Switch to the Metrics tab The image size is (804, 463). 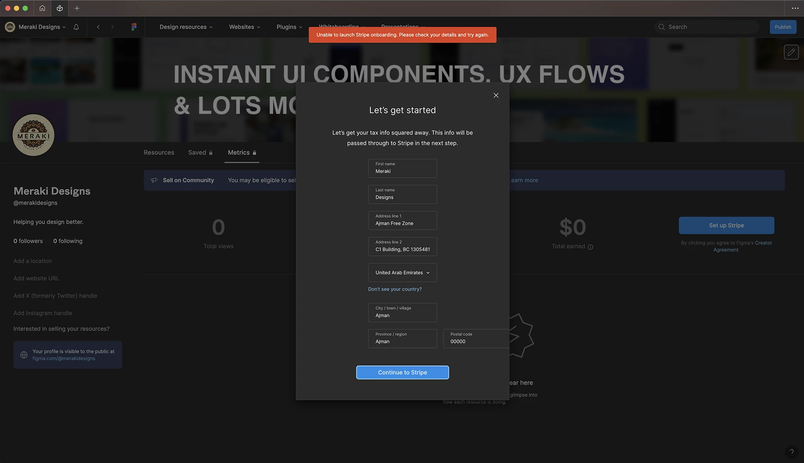242,152
